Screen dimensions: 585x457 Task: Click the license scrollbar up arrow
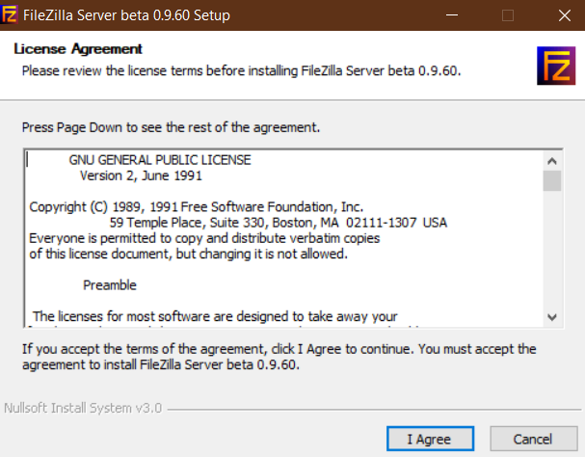click(552, 161)
